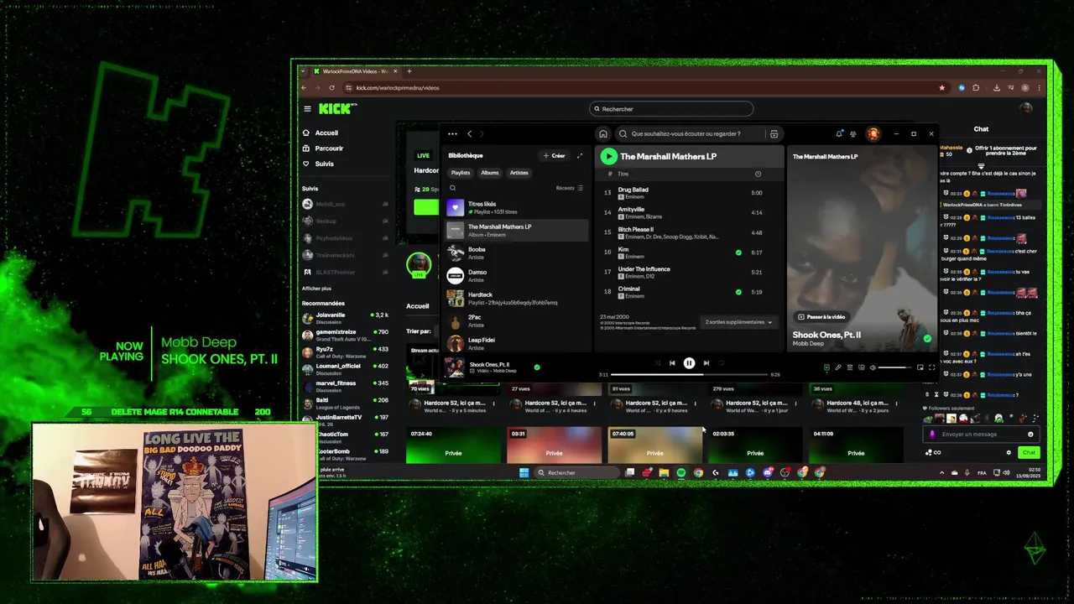Image resolution: width=1074 pixels, height=604 pixels.
Task: Click the Spotify home icon
Action: 602,133
